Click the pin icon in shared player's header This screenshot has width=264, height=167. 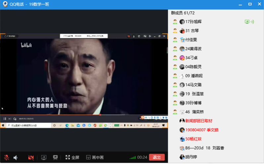(x=150, y=36)
